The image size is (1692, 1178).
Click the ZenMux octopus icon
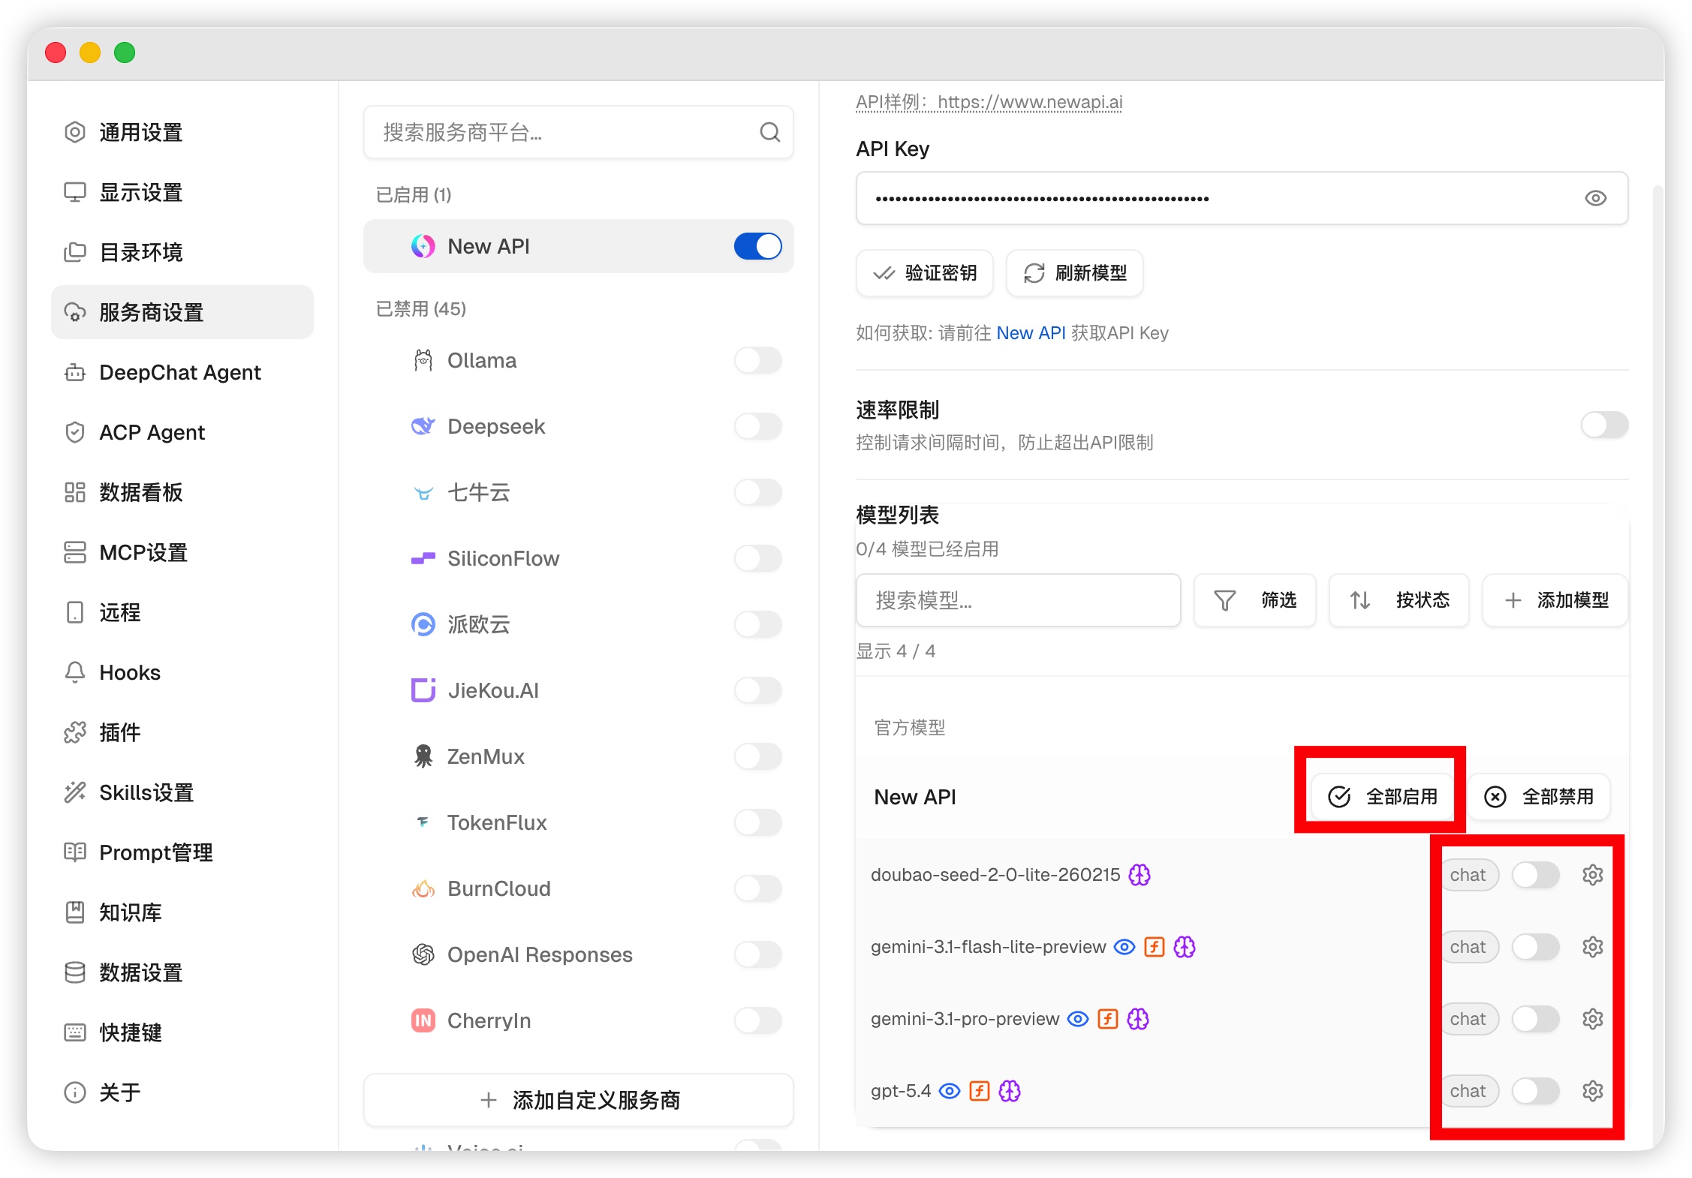point(423,756)
